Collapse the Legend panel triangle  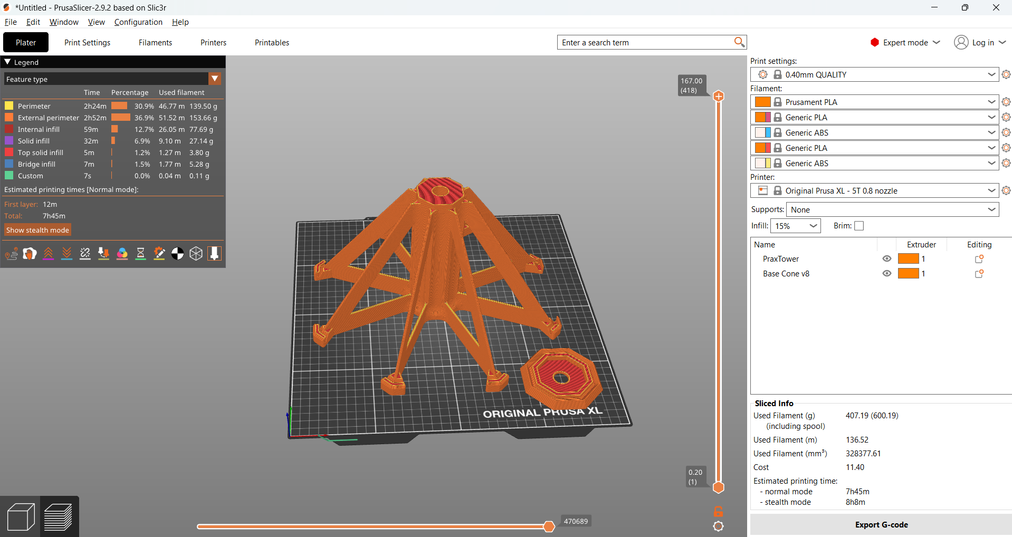click(x=7, y=62)
